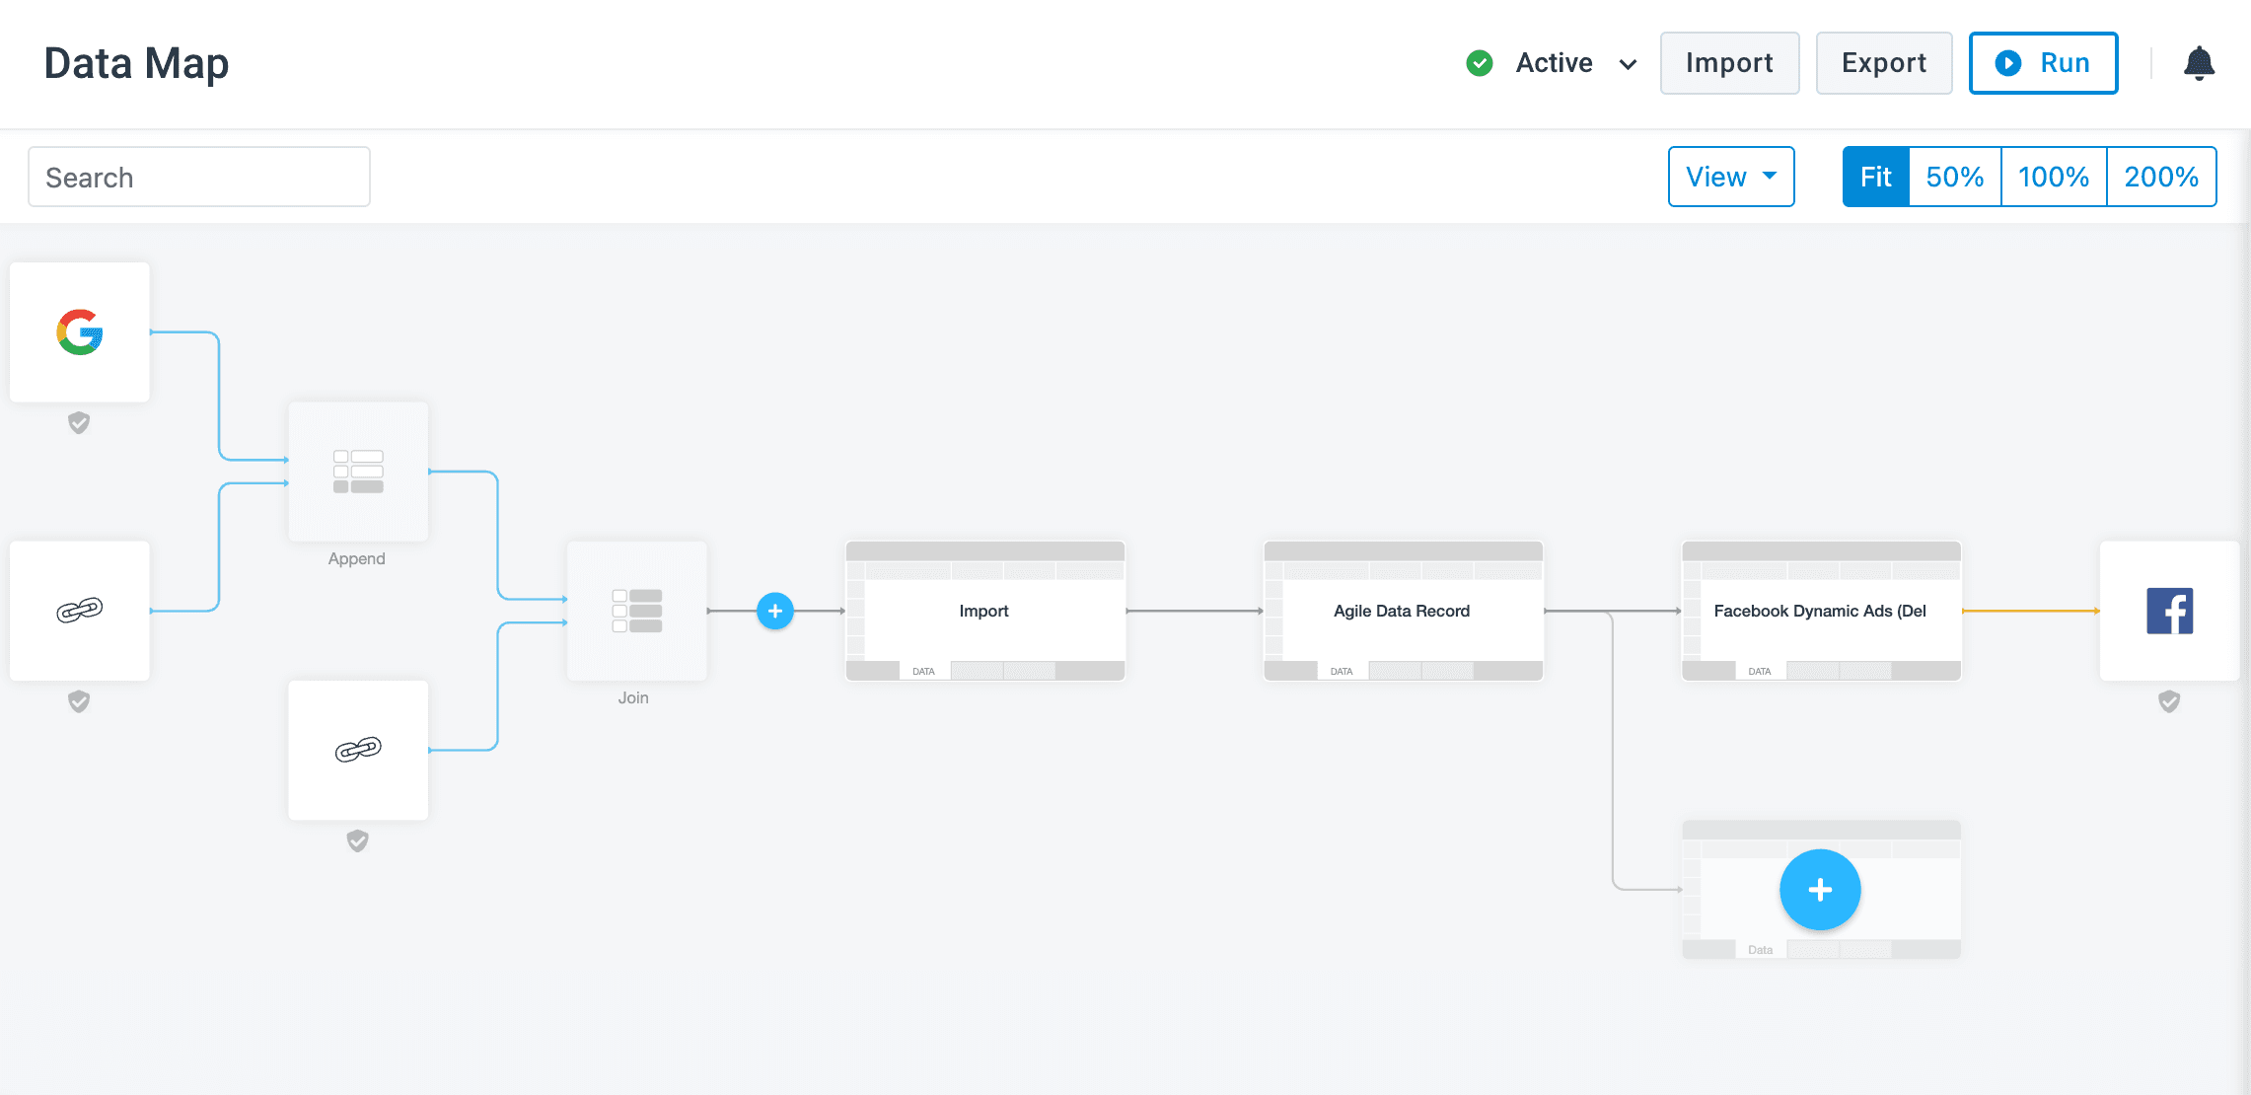
Task: Expand the Active status dropdown
Action: [1554, 63]
